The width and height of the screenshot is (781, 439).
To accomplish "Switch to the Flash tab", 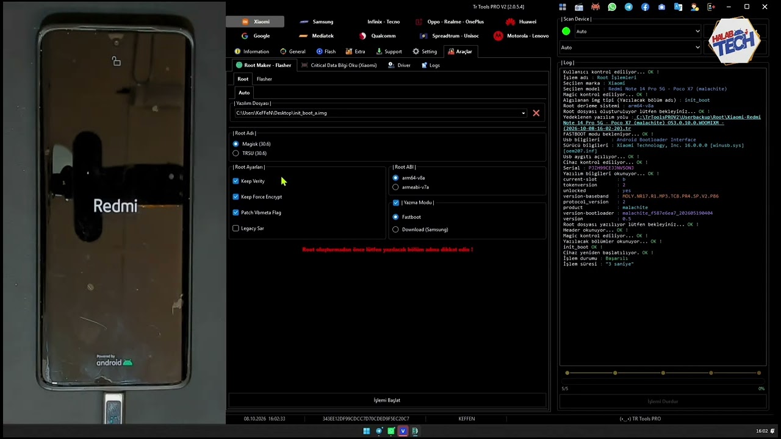I will point(326,52).
